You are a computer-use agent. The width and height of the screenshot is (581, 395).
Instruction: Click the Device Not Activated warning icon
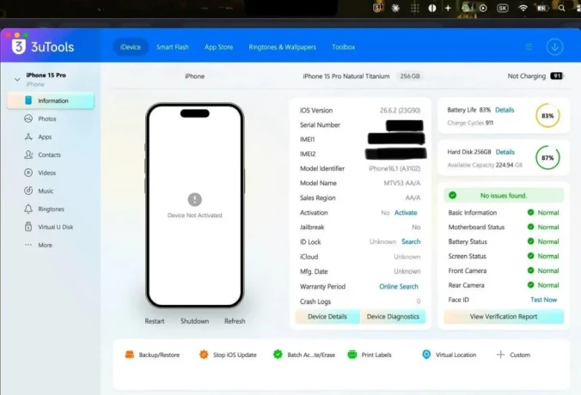pyautogui.click(x=194, y=199)
